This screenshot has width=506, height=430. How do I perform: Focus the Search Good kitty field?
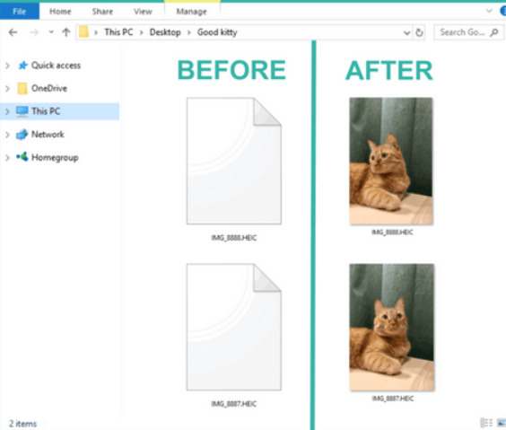click(468, 32)
